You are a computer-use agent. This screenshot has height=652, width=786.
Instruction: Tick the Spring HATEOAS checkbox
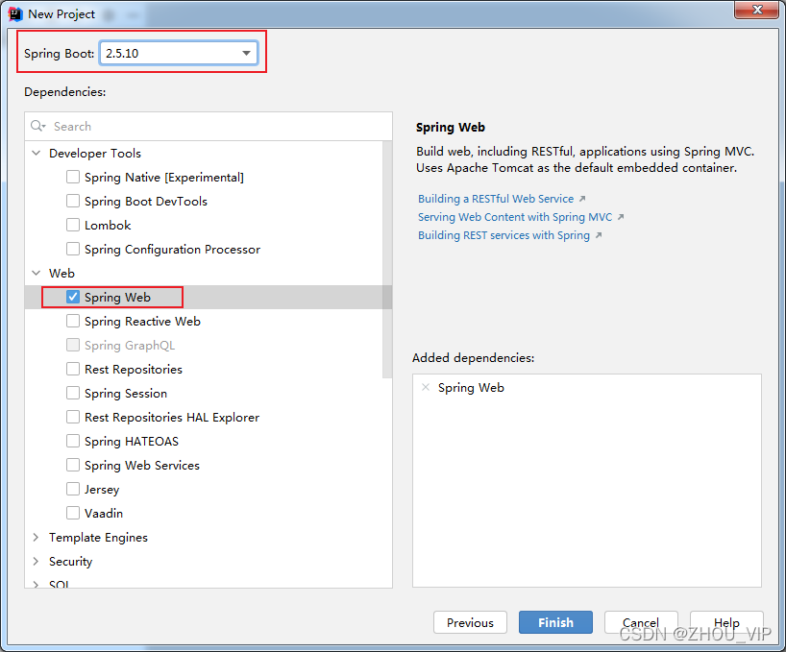point(73,441)
